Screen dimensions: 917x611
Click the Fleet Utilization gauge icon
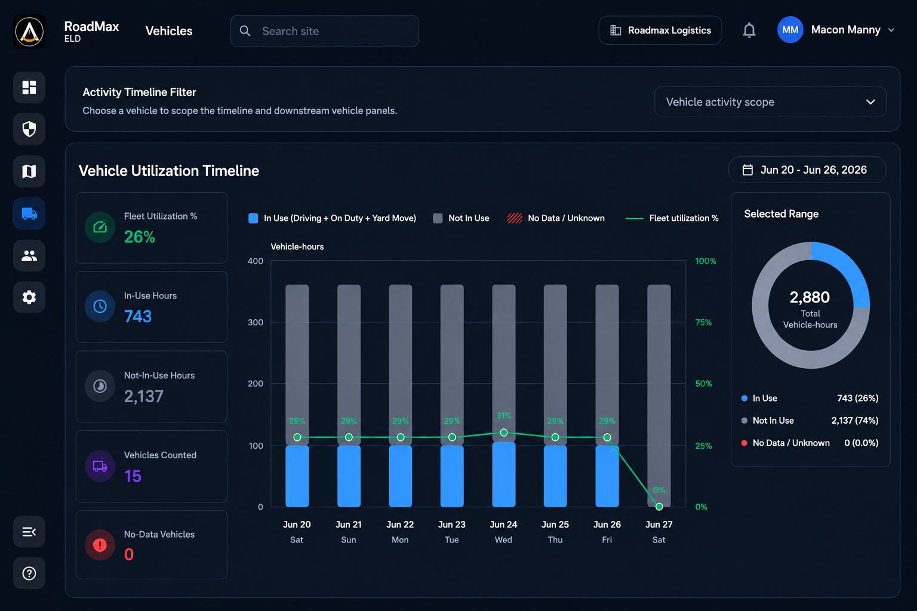(100, 227)
